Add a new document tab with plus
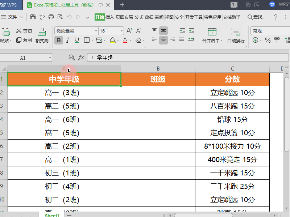The width and height of the screenshot is (290, 217). click(x=122, y=5)
